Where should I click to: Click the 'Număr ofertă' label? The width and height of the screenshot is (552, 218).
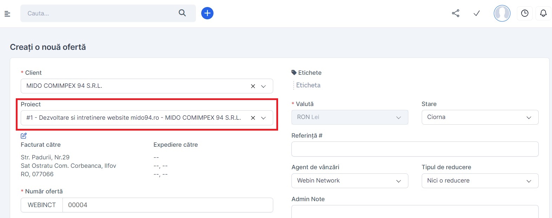(44, 191)
